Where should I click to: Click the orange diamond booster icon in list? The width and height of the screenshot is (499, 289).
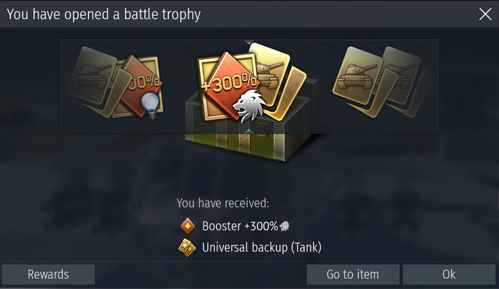tap(188, 227)
